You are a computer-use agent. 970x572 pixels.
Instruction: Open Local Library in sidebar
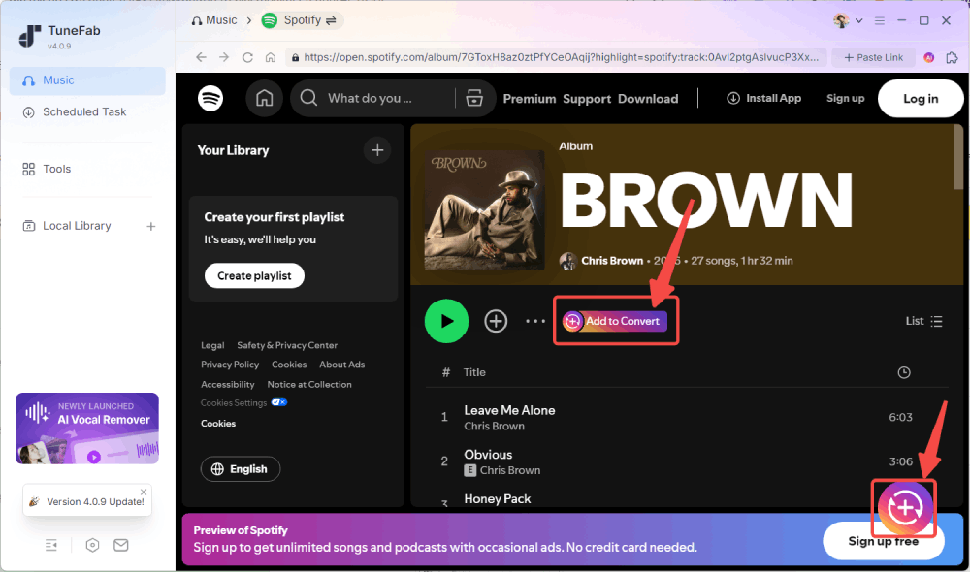[67, 226]
